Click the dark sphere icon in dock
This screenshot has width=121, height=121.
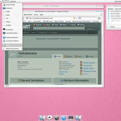coord(57,118)
